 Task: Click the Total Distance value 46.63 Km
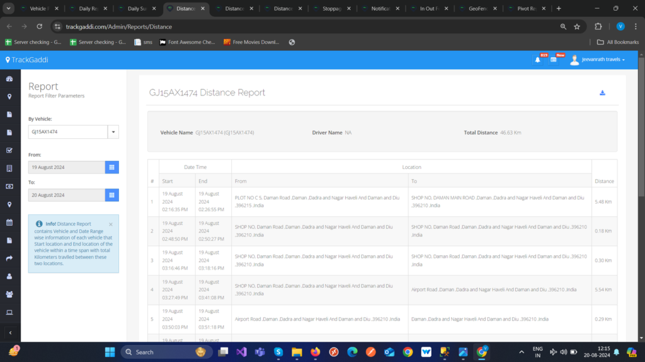point(510,133)
